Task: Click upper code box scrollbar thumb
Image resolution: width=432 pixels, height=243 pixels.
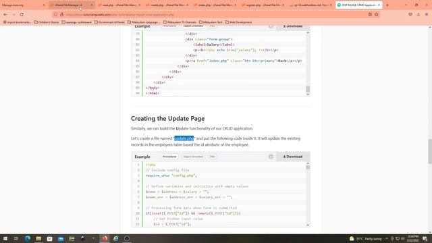Action: [x=308, y=89]
